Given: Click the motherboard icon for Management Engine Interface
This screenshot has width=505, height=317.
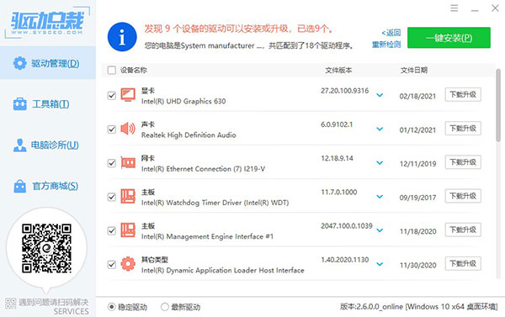Looking at the screenshot, I should [128, 230].
